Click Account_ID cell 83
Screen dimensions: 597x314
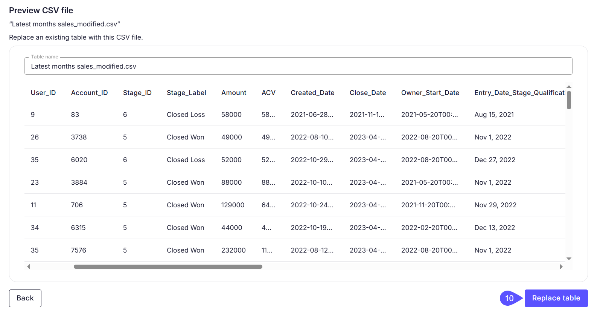click(x=75, y=115)
